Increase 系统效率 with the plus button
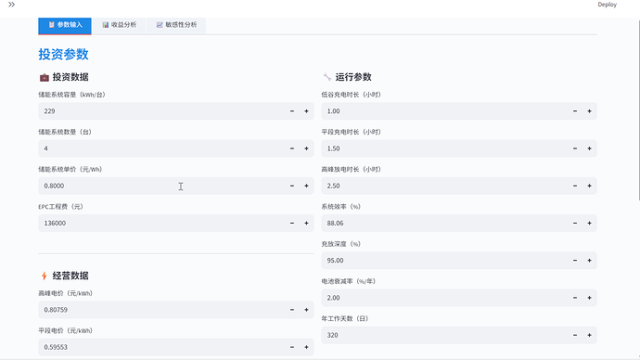This screenshot has height=360, width=640. pyautogui.click(x=589, y=224)
